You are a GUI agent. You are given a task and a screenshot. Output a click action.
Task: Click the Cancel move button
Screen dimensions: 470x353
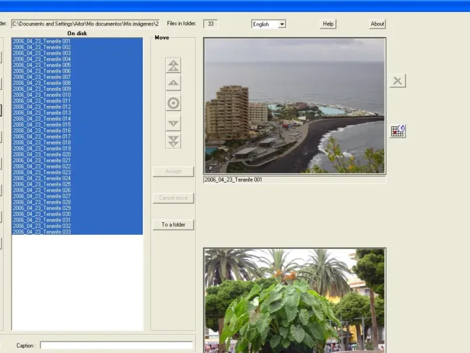pyautogui.click(x=173, y=198)
